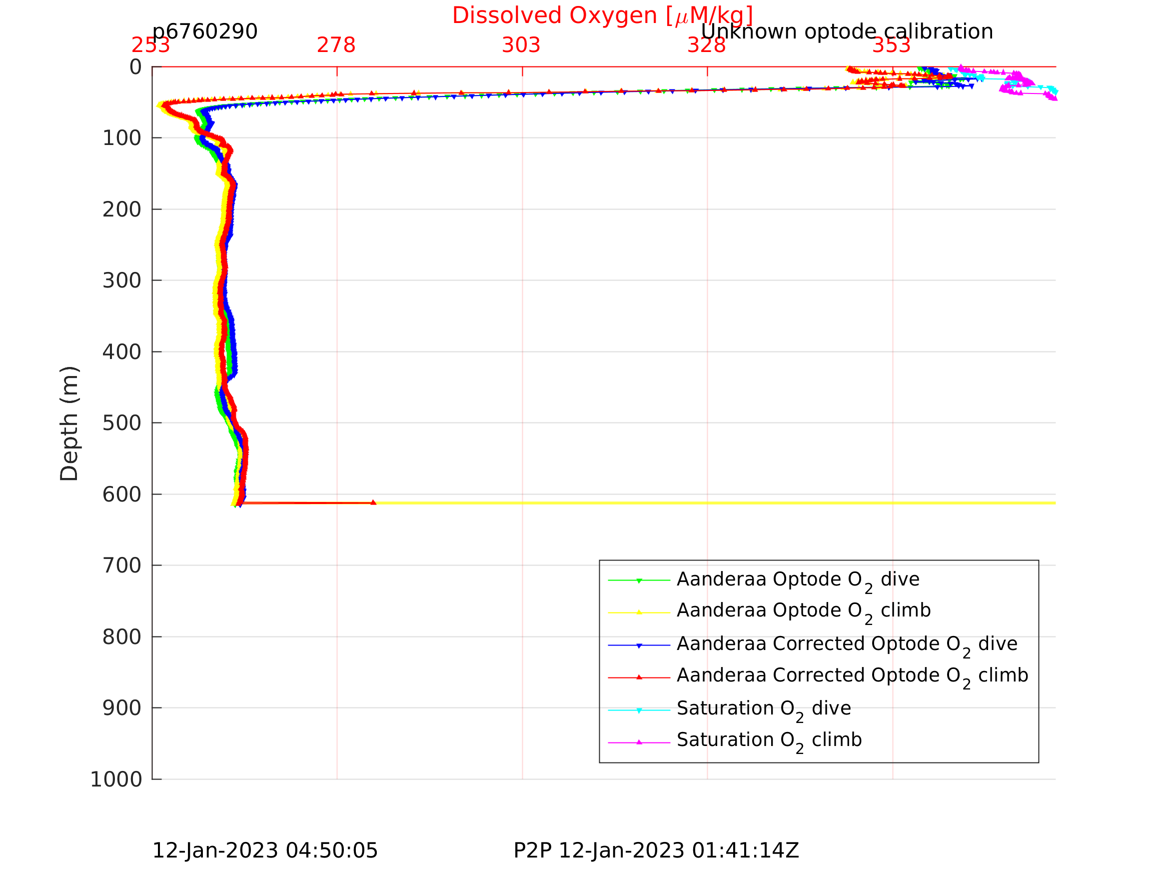Click the depth tick label 1000
The image size is (1166, 875).
116,779
